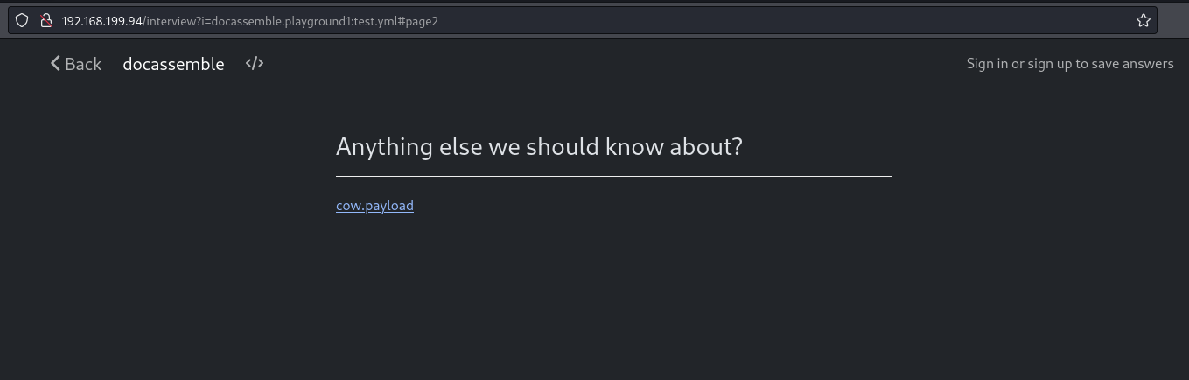Image resolution: width=1189 pixels, height=380 pixels.
Task: Click blank address bar space before the star
Action: (787, 20)
